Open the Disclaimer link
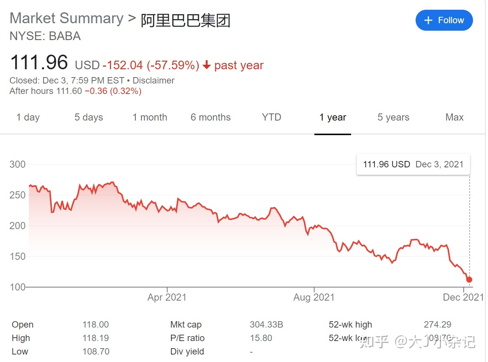The height and width of the screenshot is (362, 488). click(153, 80)
